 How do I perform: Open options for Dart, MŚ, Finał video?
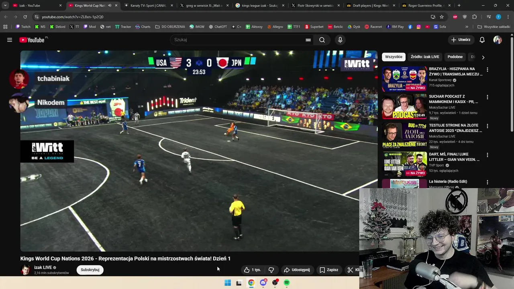[x=487, y=155]
